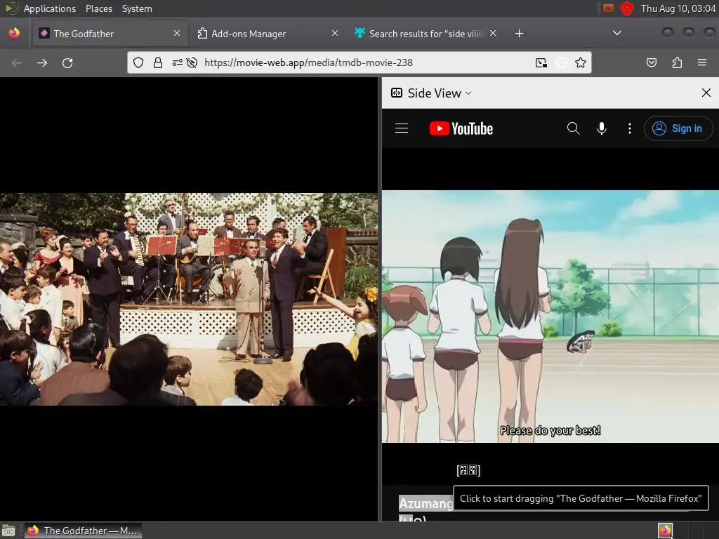Open tracking protection shield in address bar
Screen dimensions: 719x539
click(138, 62)
